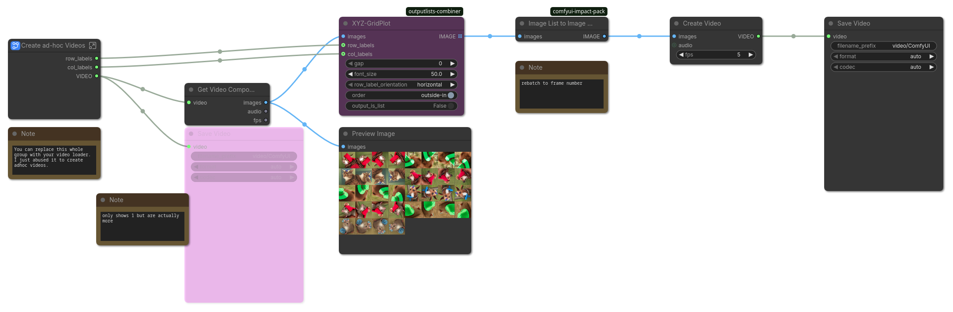Increase font_size with the right arrow
This screenshot has height=312, width=953.
click(452, 74)
